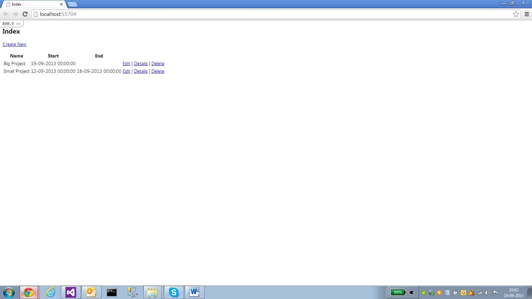
Task: Open Skype from the taskbar
Action: point(174,292)
